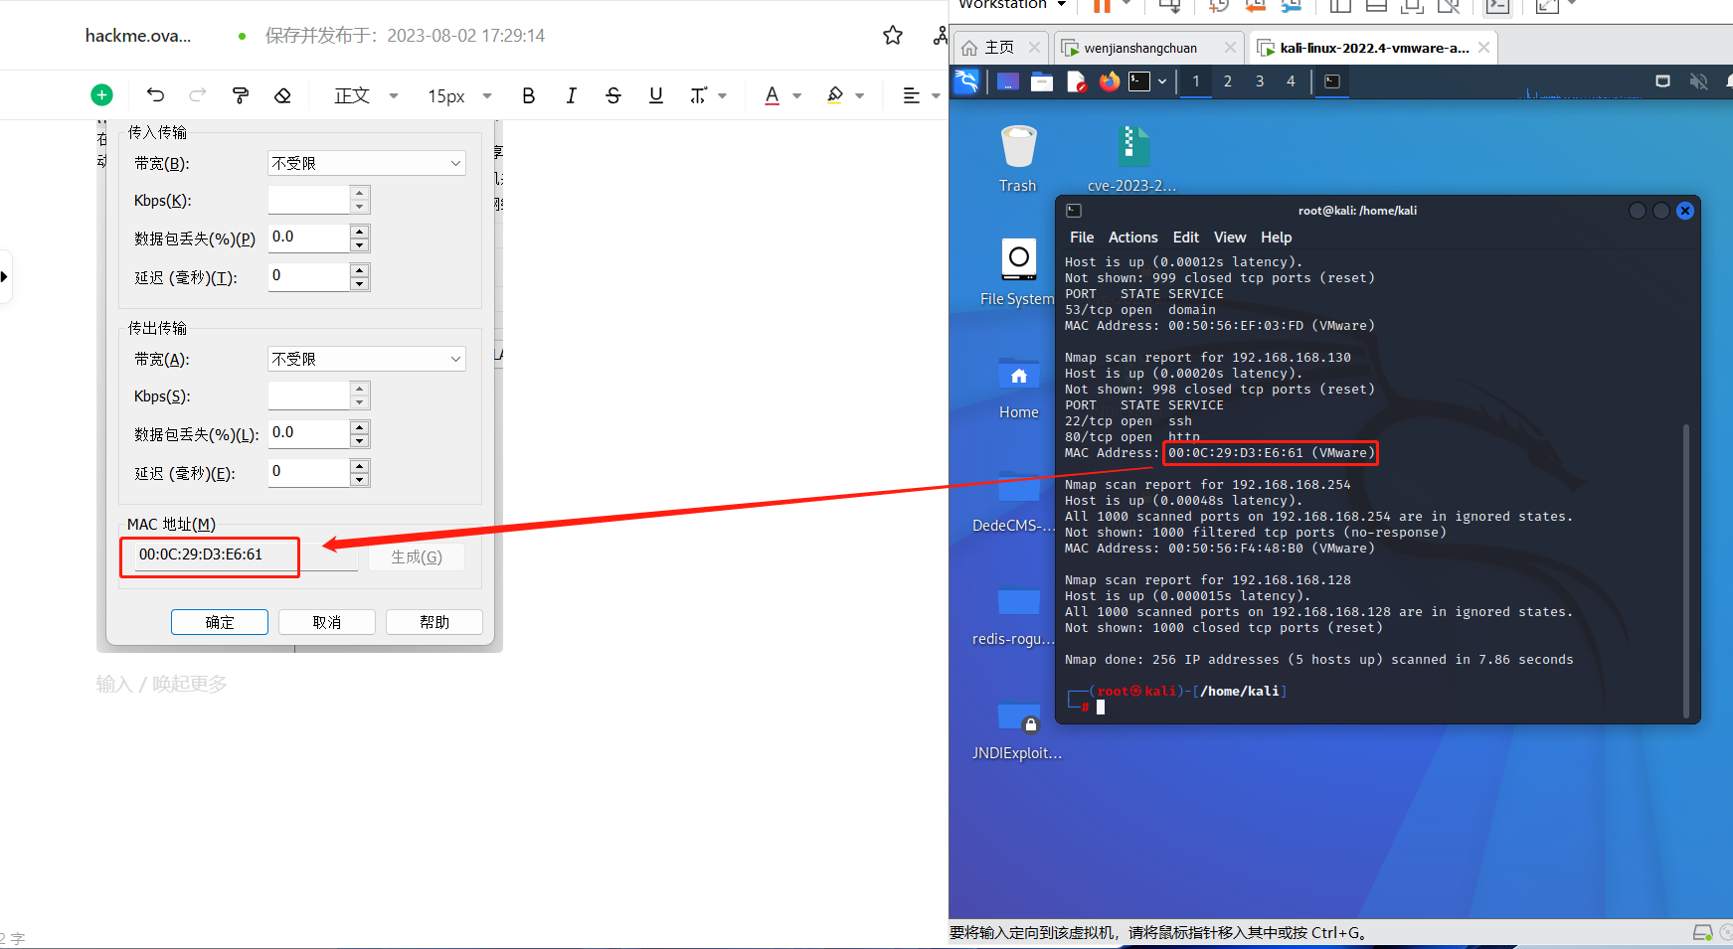Apply italic formatting to text
The image size is (1733, 949).
(571, 94)
